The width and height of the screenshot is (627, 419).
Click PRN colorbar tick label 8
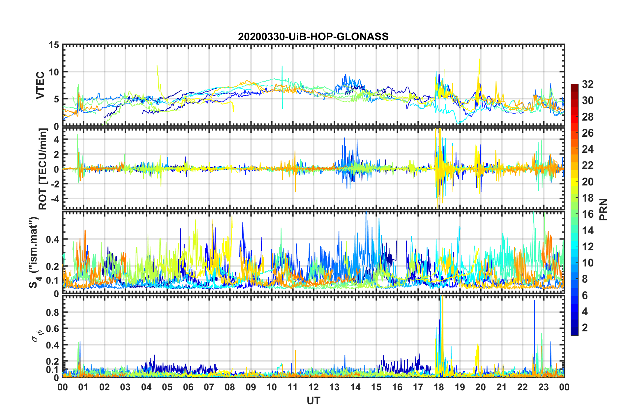[x=585, y=279]
